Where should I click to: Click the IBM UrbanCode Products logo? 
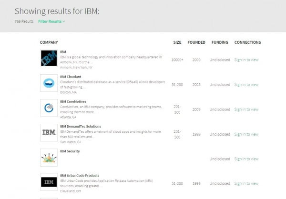[49, 182]
